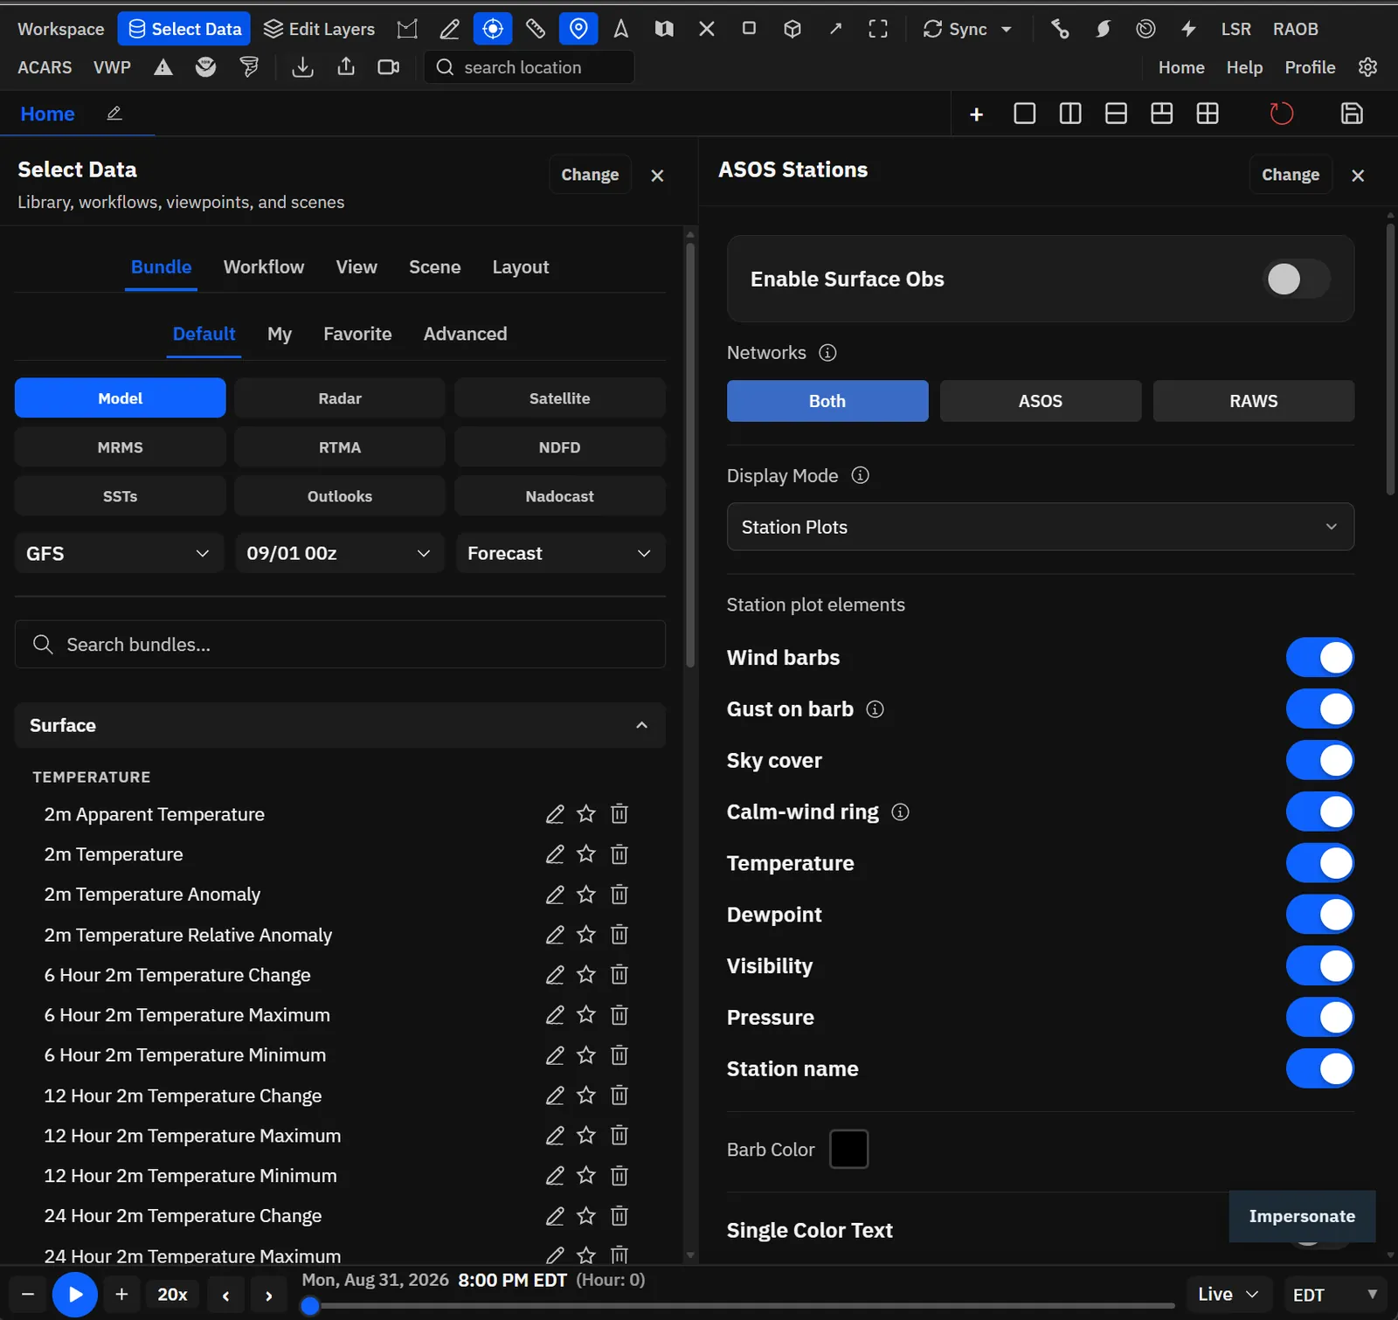The image size is (1398, 1320).
Task: Toggle Enable Surface Obs switch
Action: pos(1297,280)
